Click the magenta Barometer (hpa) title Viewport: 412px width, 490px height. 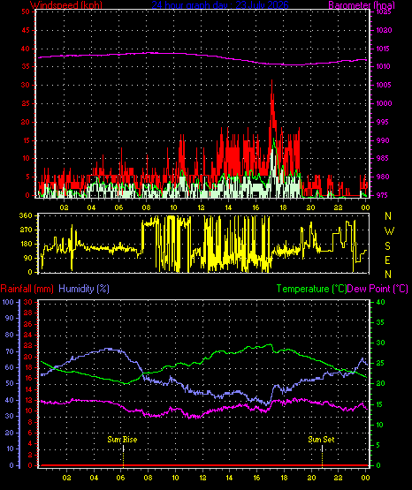coord(362,4)
